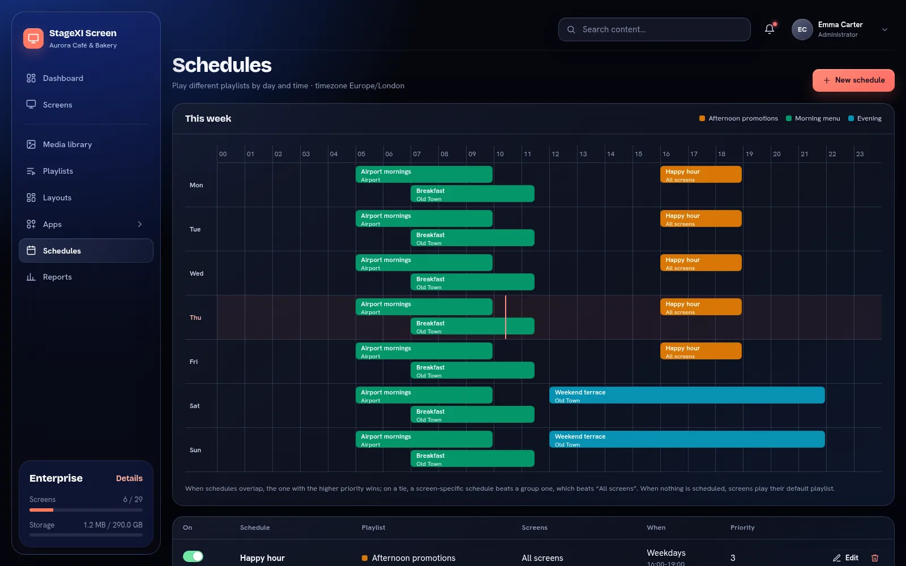Click the Schedules calendar icon
Viewport: 906px width, 566px height.
pos(31,251)
